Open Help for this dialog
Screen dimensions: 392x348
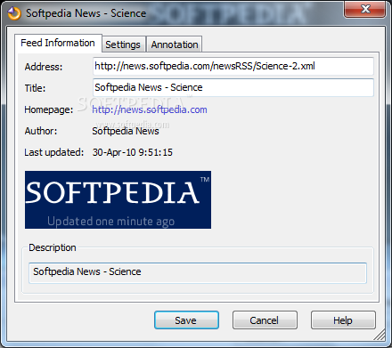tap(343, 320)
